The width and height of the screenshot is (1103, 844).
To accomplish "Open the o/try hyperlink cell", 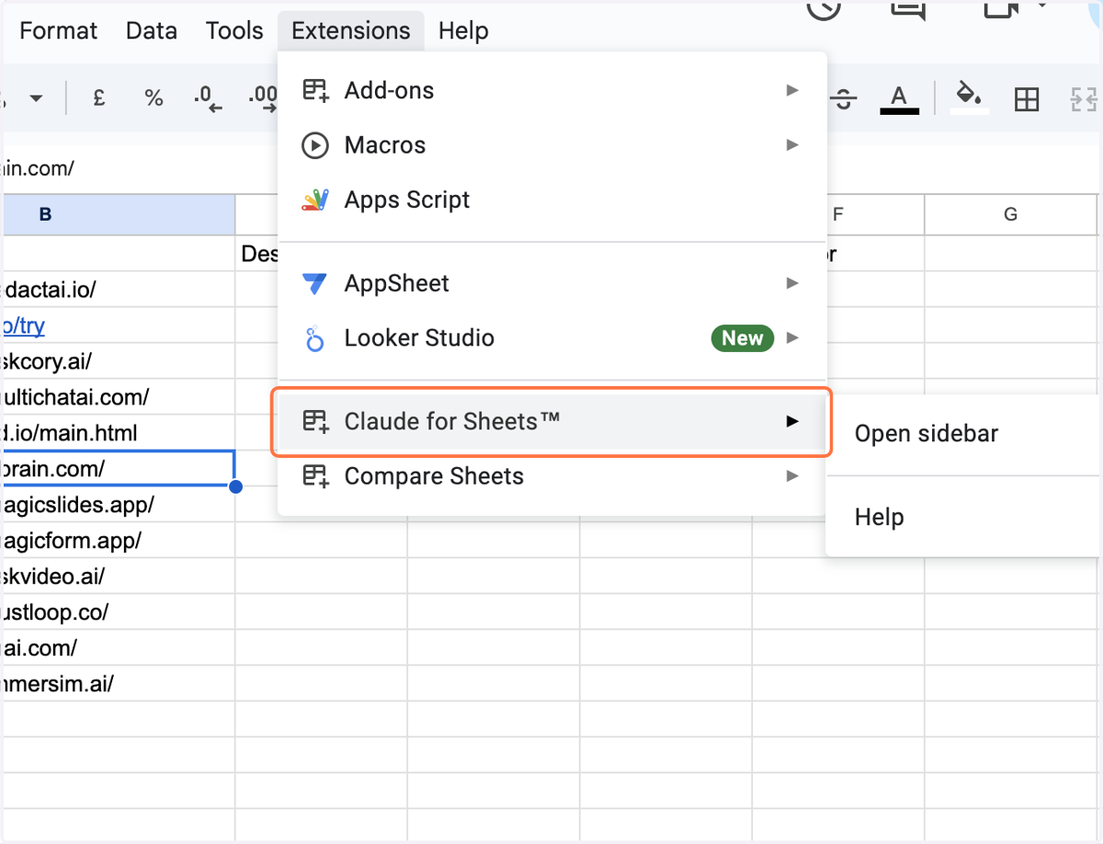I will [25, 325].
